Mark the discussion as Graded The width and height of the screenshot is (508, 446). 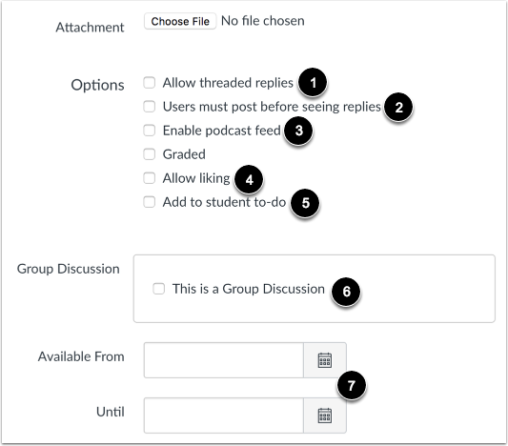click(150, 154)
